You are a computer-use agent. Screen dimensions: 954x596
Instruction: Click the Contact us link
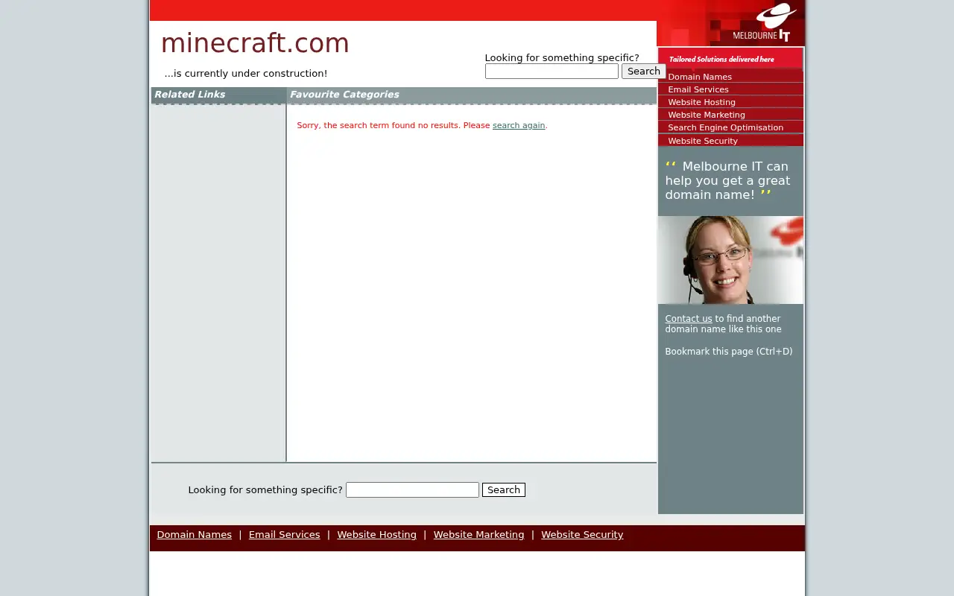click(689, 318)
